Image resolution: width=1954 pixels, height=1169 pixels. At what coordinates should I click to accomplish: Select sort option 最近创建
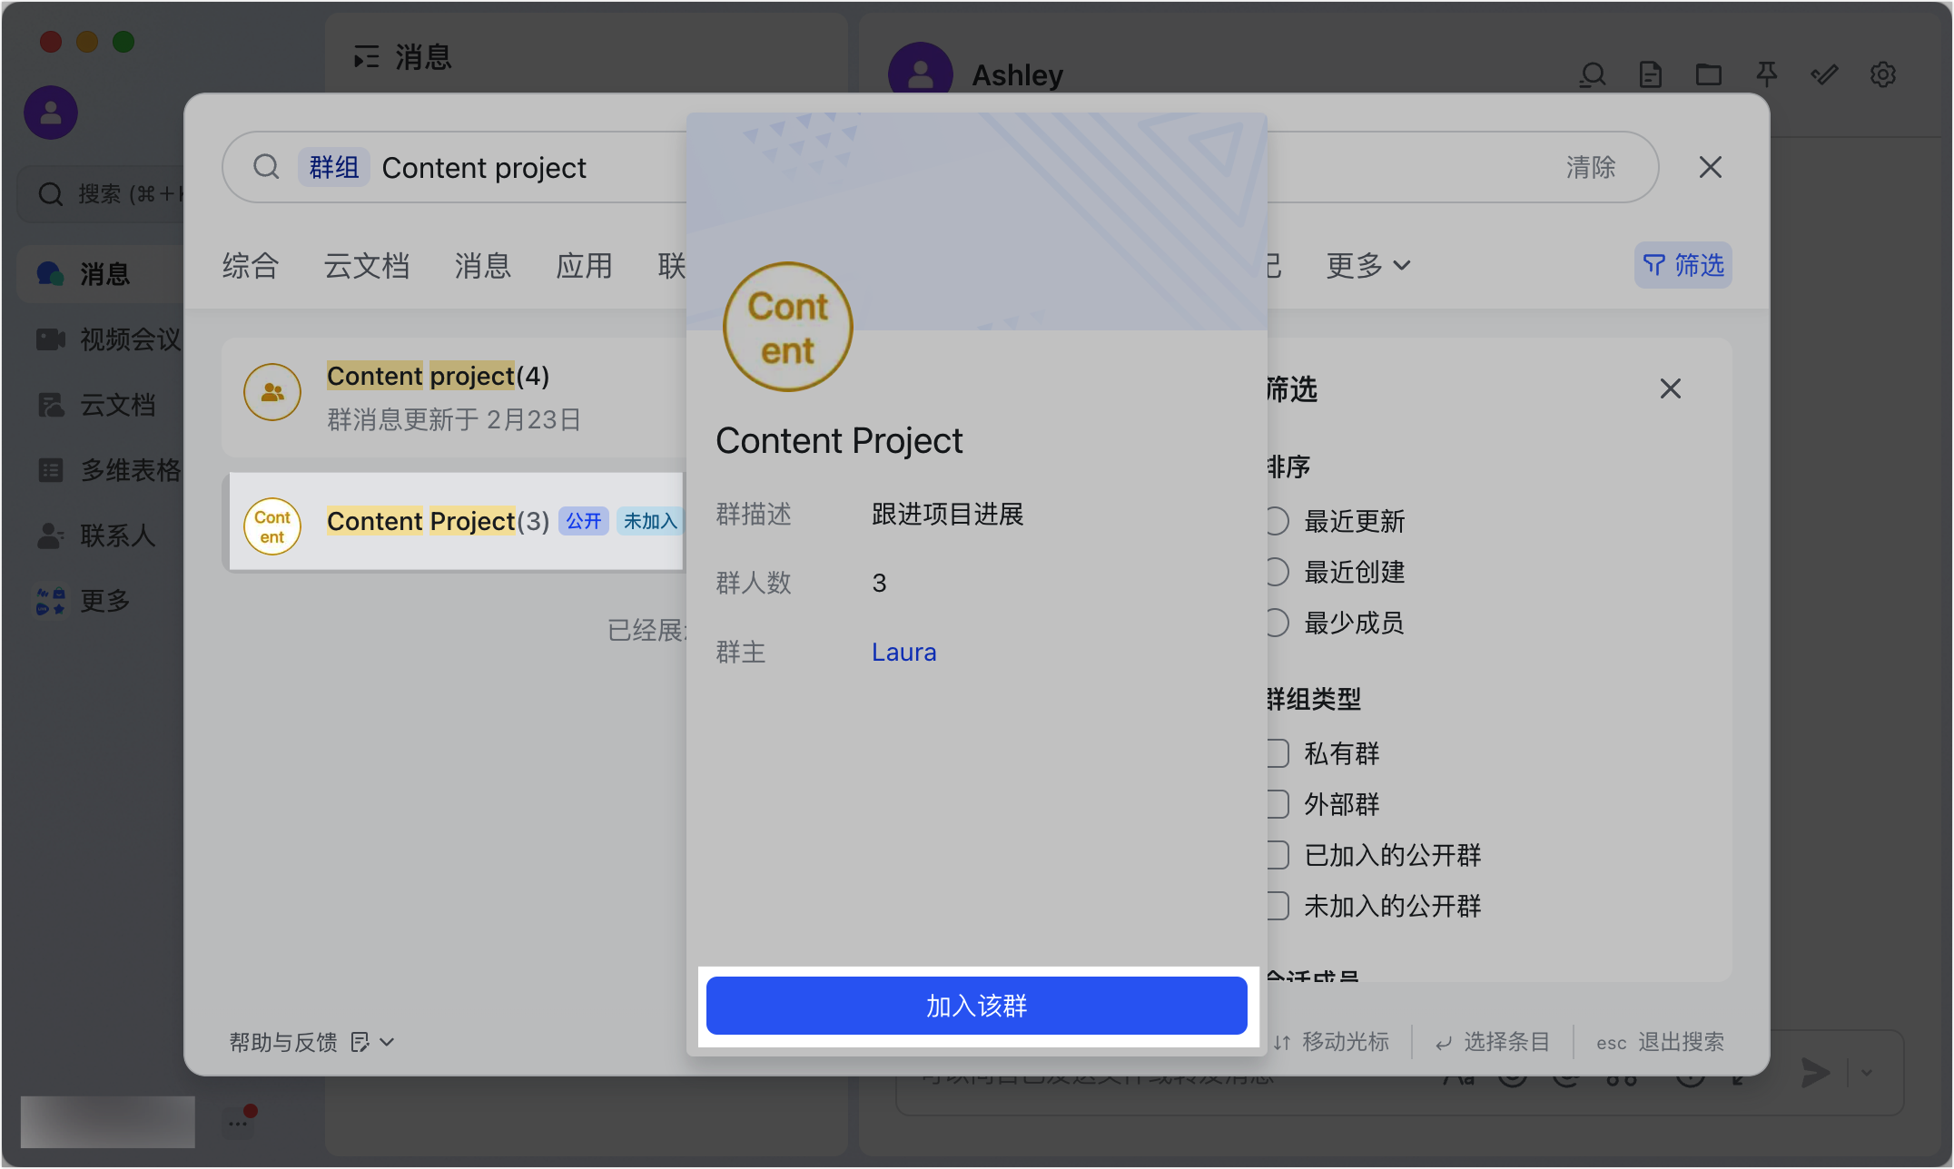click(x=1277, y=572)
